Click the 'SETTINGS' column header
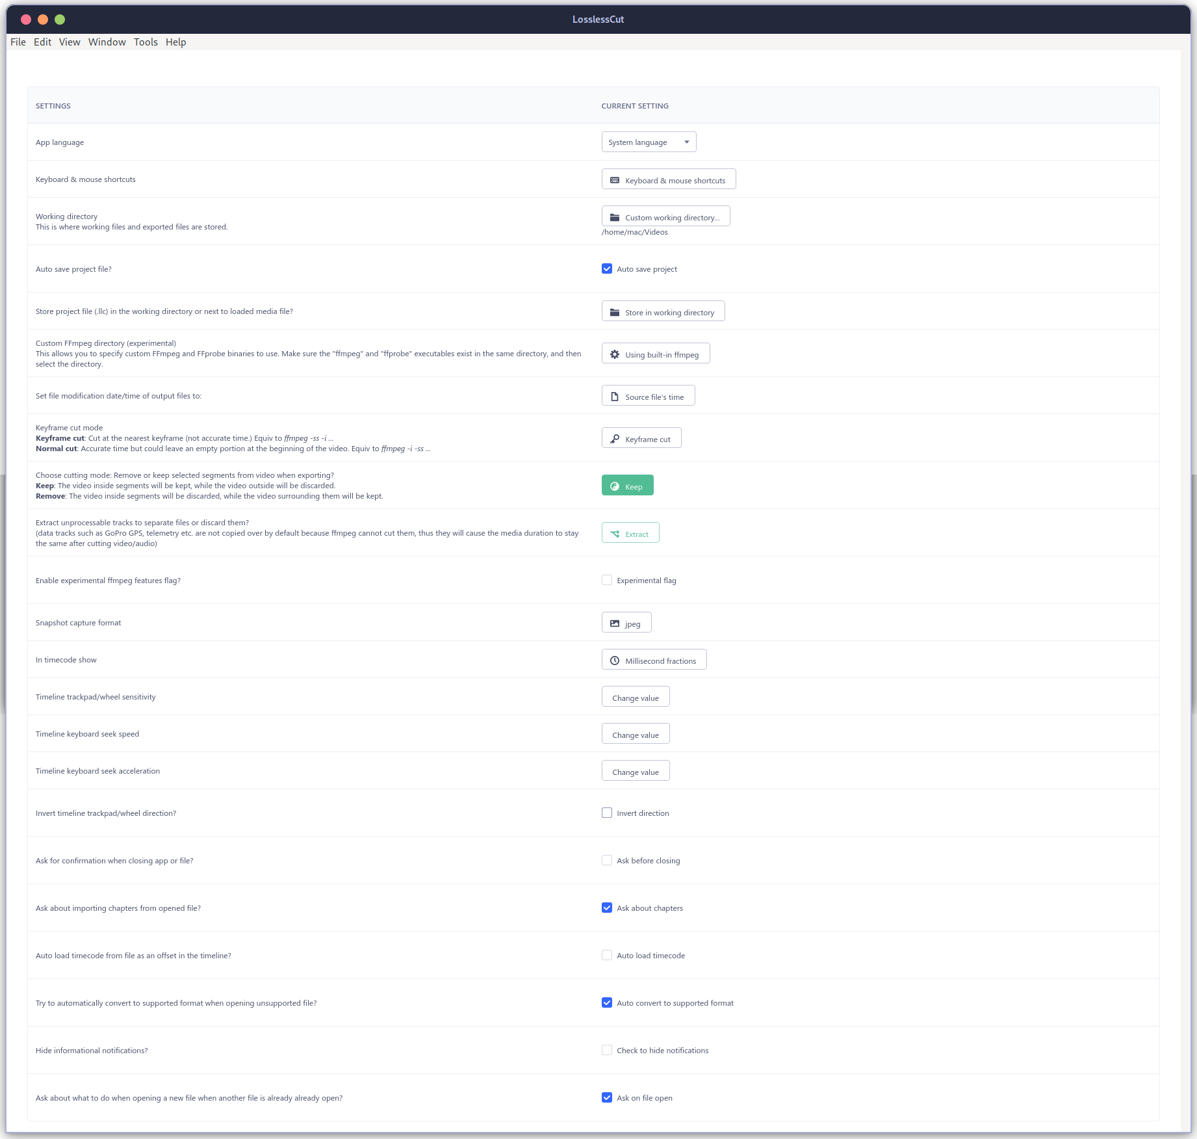The height and width of the screenshot is (1139, 1197). point(53,106)
